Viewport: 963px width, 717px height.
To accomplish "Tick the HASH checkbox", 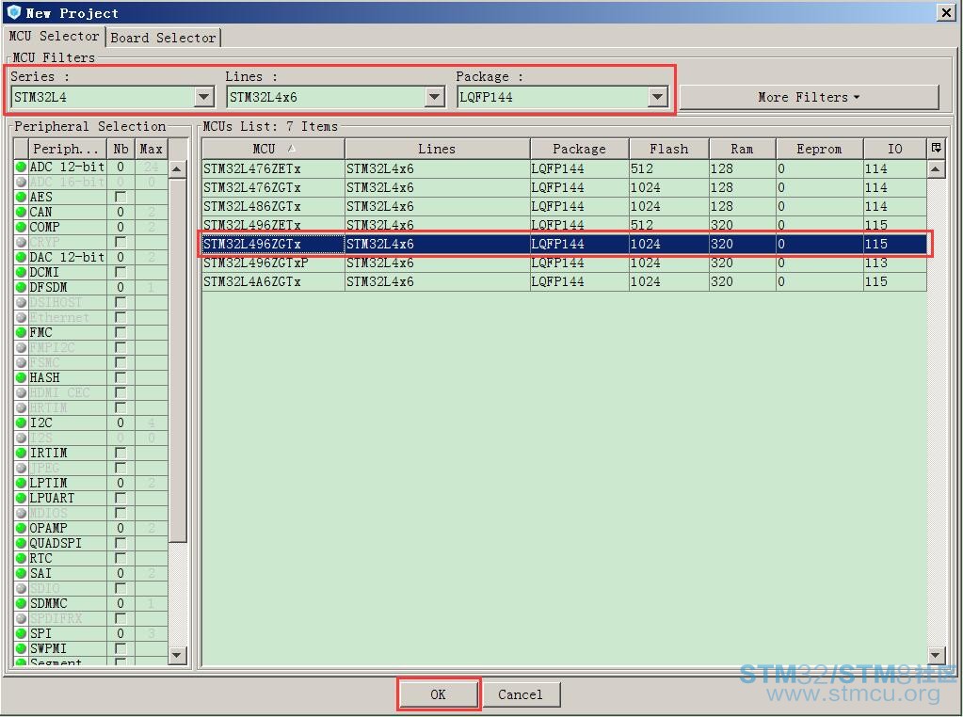I will pyautogui.click(x=120, y=377).
